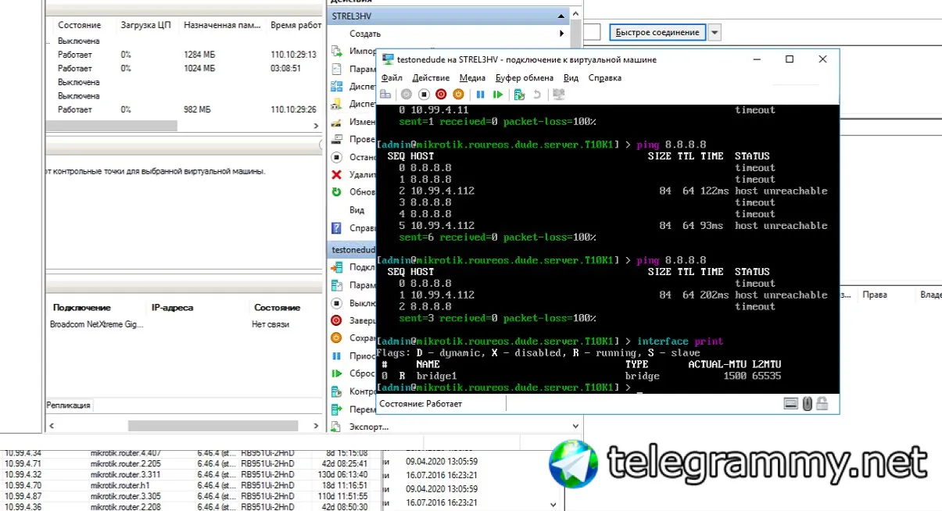Screen dimensions: 942x511
Task: Open the Буфер обмена menu
Action: [525, 78]
